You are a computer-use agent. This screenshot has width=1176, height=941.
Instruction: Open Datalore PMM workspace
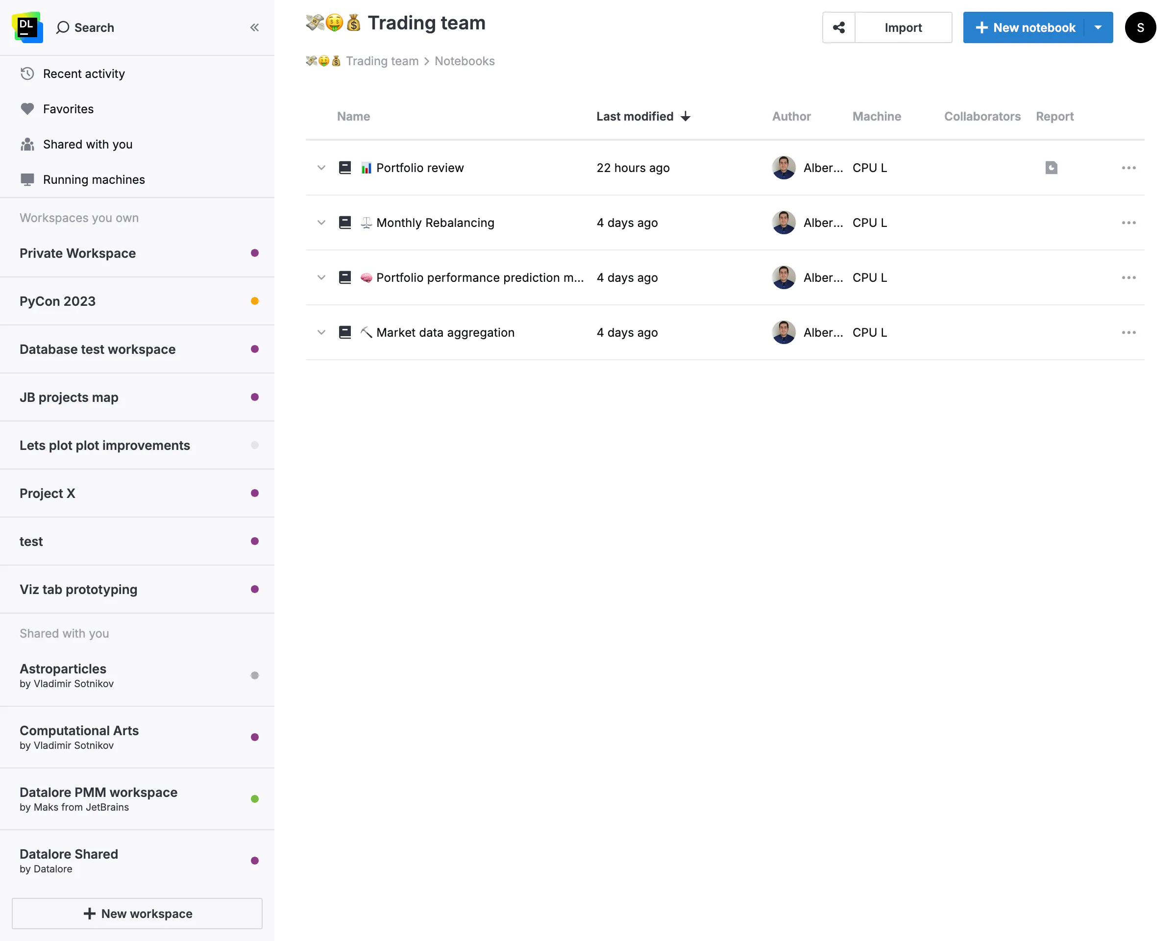pos(137,798)
